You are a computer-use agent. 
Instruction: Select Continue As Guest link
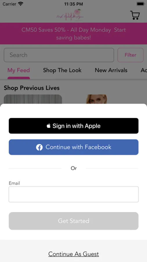point(74,254)
